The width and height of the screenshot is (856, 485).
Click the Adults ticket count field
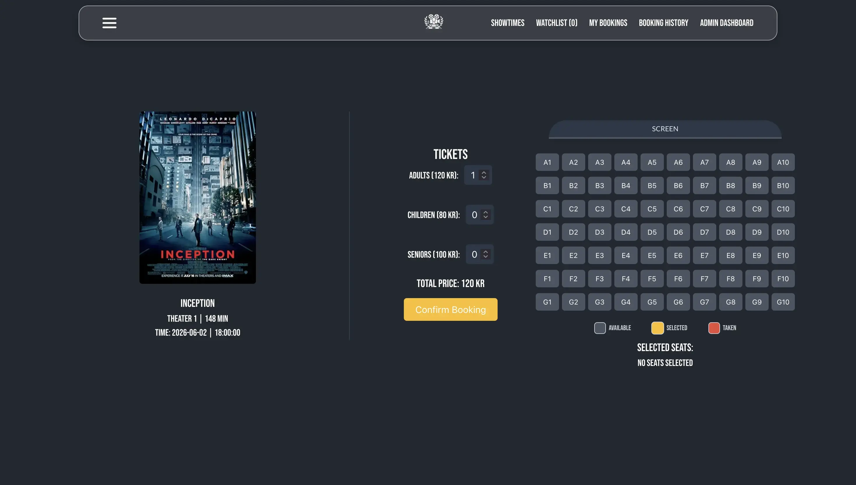point(477,175)
